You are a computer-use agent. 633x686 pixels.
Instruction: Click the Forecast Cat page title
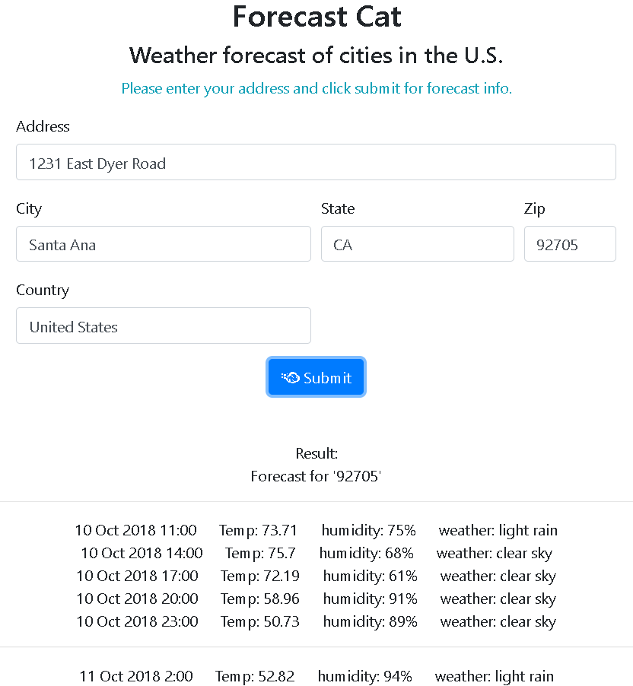[316, 17]
